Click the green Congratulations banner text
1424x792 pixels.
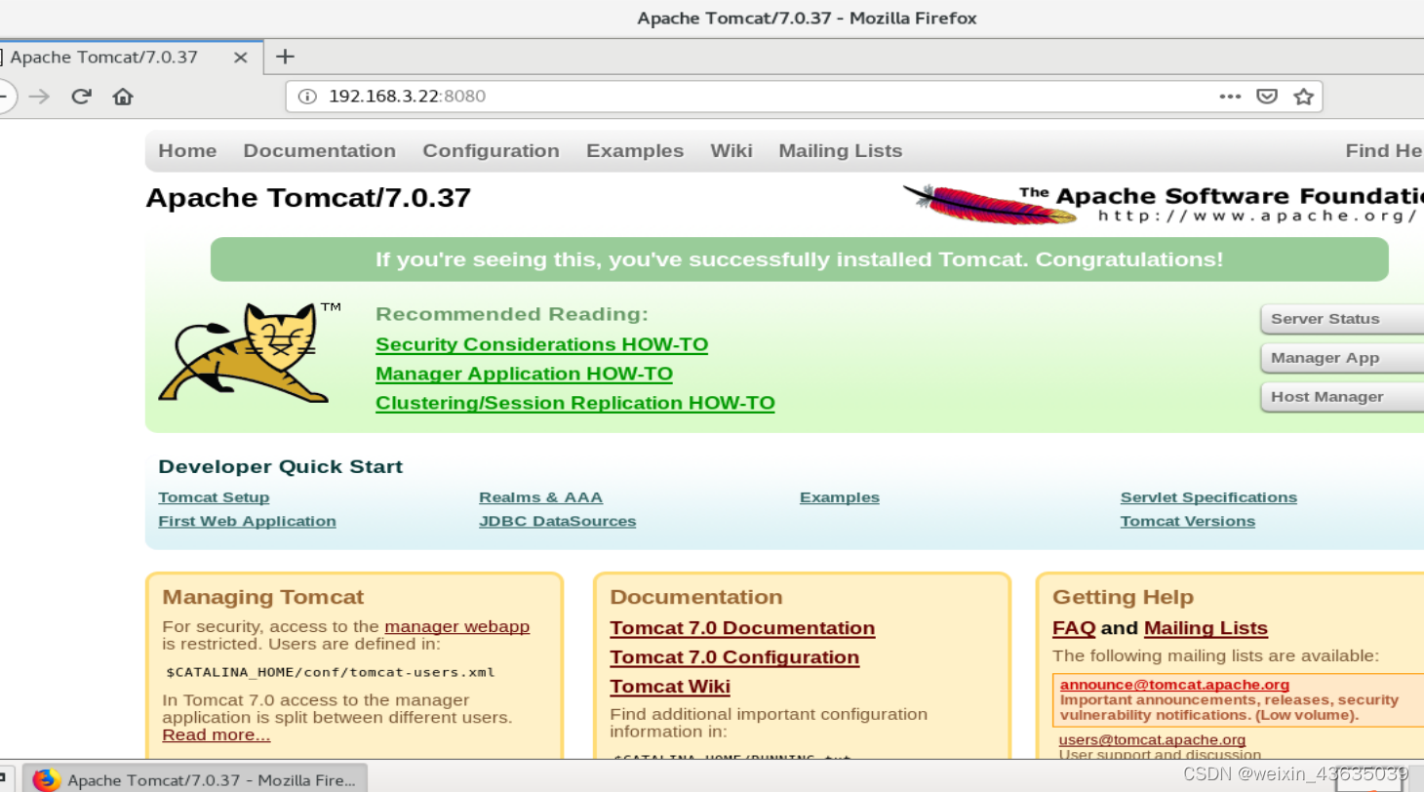coord(799,259)
